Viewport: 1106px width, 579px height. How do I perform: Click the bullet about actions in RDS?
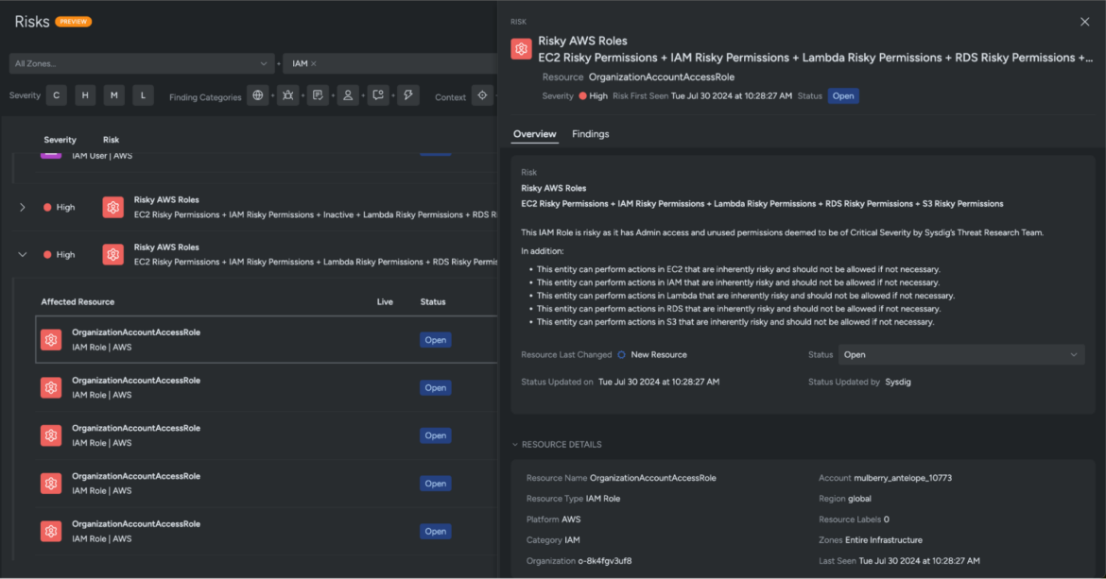738,309
